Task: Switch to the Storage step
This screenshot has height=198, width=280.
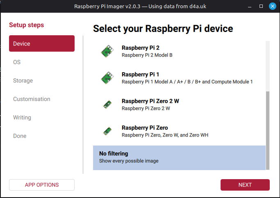Action: (x=23, y=81)
